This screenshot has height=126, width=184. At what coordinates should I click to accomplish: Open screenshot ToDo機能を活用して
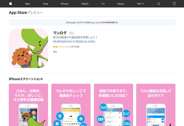point(156,105)
